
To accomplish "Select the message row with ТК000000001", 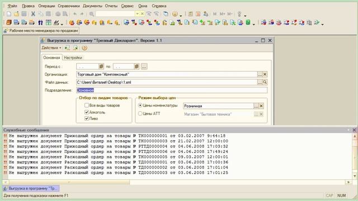I will (117, 136).
